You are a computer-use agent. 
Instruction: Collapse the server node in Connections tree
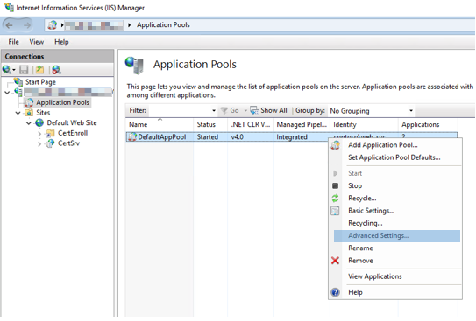tap(7, 92)
